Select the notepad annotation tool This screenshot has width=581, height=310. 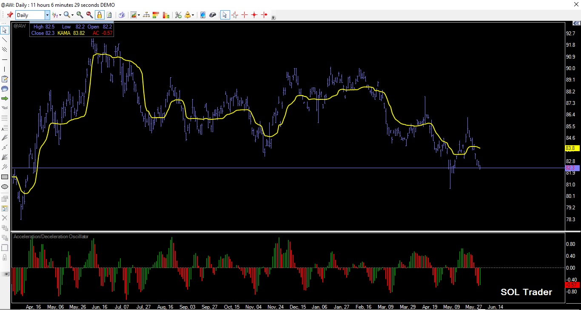click(x=5, y=79)
